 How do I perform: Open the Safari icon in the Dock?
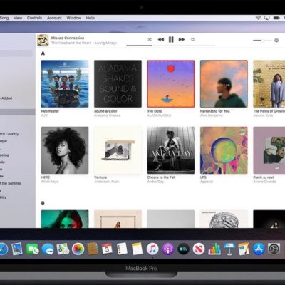pyautogui.click(x=3, y=249)
